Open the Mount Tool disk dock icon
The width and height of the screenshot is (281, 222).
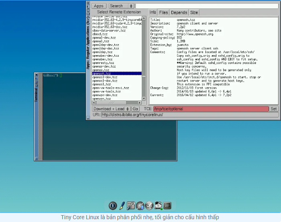pos(159,206)
